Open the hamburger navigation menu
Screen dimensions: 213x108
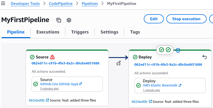click(3, 3)
